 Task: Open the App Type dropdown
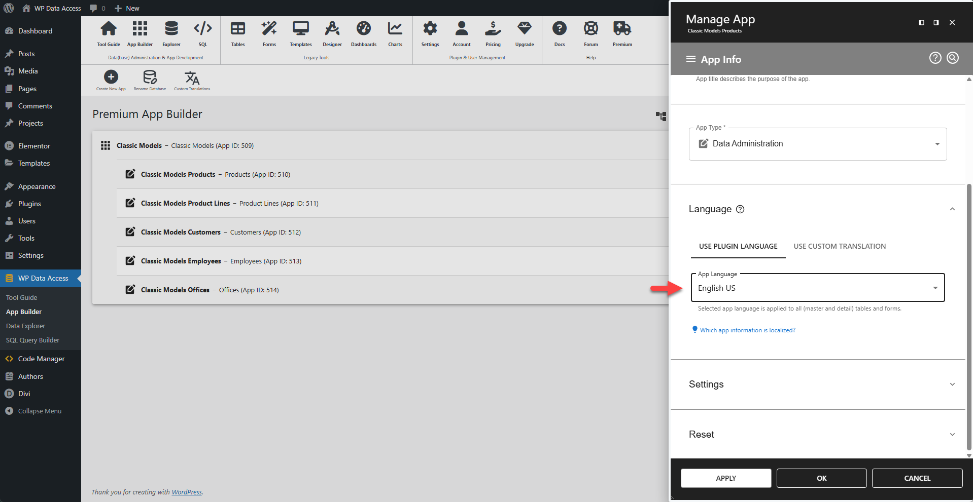pyautogui.click(x=936, y=144)
